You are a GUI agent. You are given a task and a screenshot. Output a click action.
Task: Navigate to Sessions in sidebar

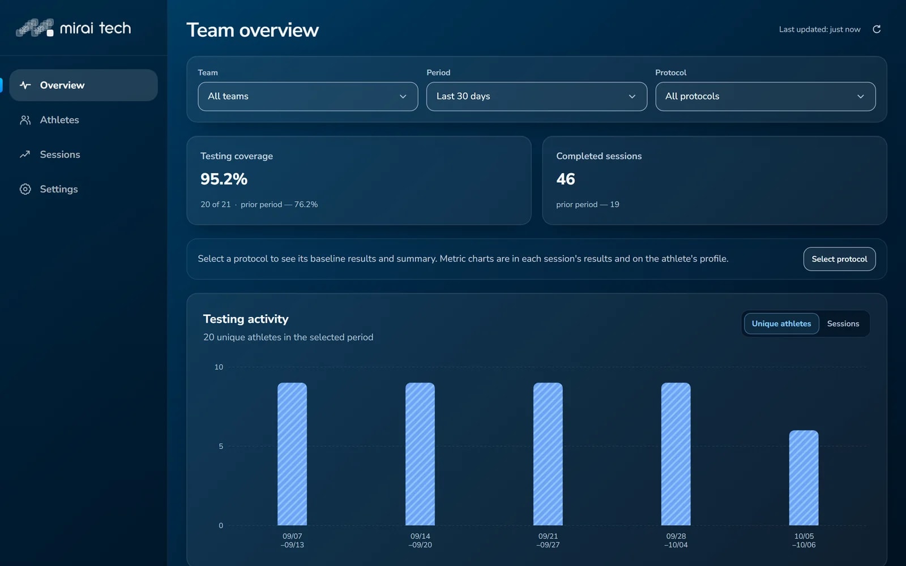click(x=83, y=155)
